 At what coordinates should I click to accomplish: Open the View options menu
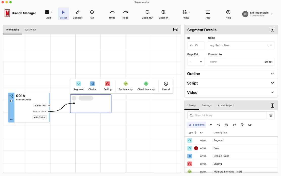pyautogui.click(x=186, y=14)
